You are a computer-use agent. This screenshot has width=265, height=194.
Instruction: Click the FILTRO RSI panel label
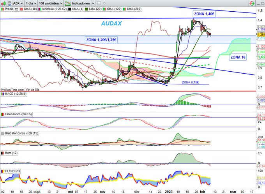pos(12,171)
